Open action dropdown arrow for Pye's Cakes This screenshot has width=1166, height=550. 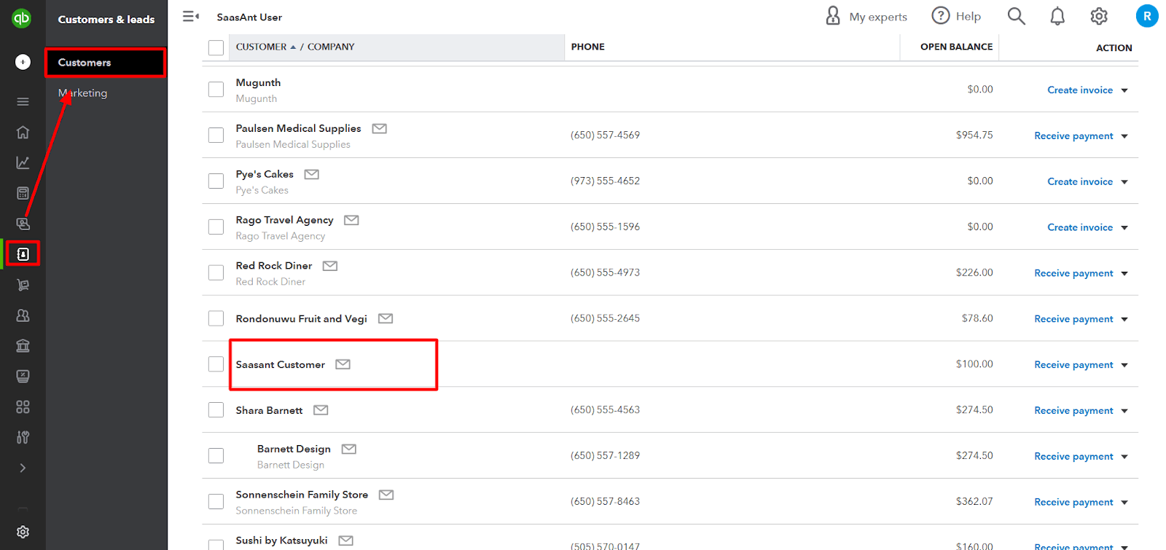point(1124,182)
